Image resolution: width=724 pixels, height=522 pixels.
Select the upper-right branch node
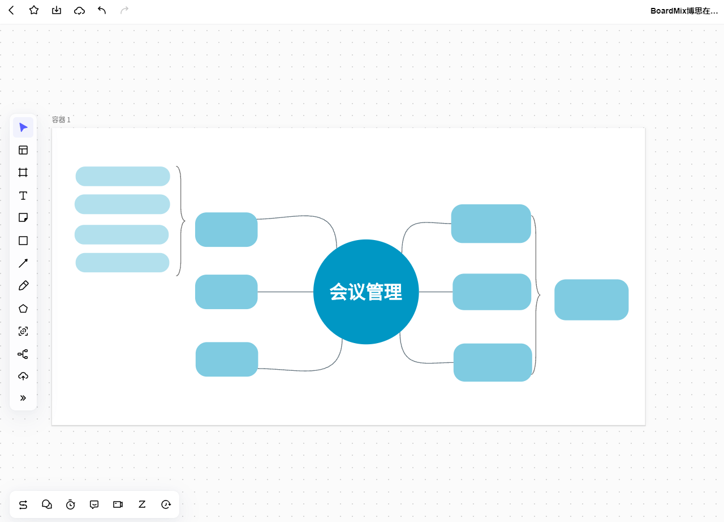[x=491, y=224]
